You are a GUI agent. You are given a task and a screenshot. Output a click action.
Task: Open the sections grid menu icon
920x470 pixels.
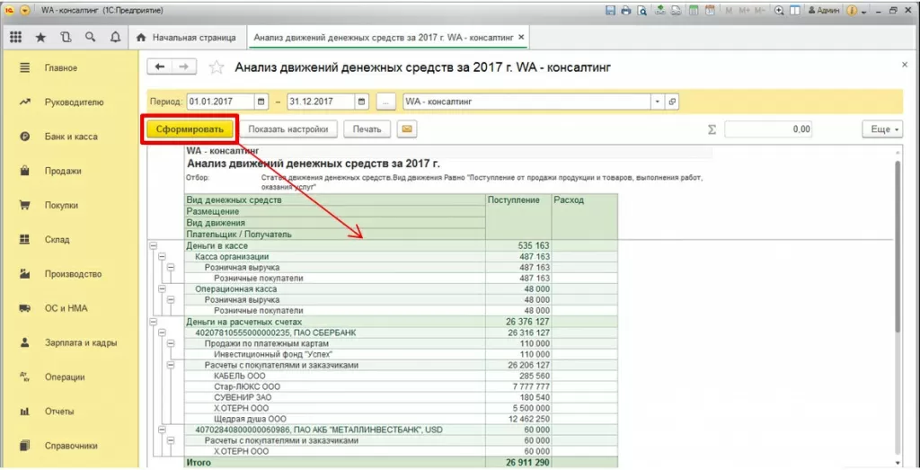point(16,38)
